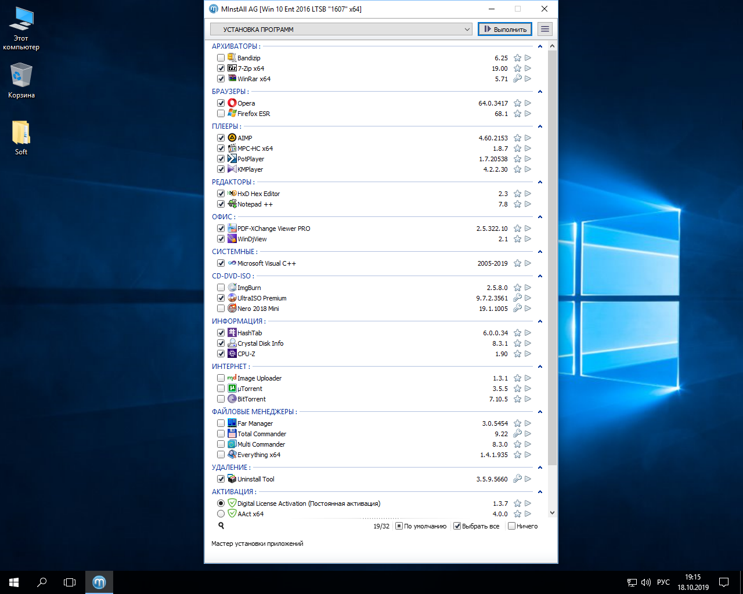The width and height of the screenshot is (743, 594).
Task: Click the MInstAll taskbar button
Action: (99, 582)
